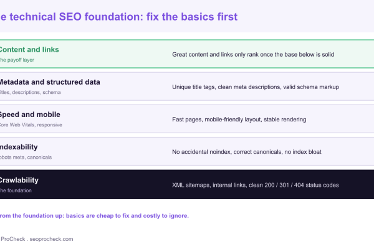
Task: Select 'Metadata and structured data' heading
Action: [x=50, y=82]
